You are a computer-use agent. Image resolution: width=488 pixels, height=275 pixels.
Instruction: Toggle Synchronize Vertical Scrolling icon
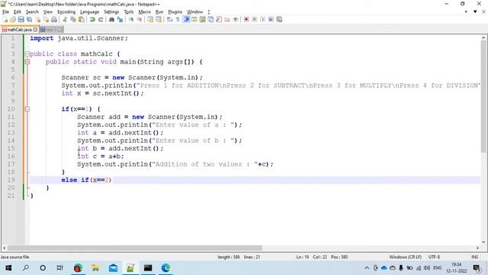[x=150, y=19]
